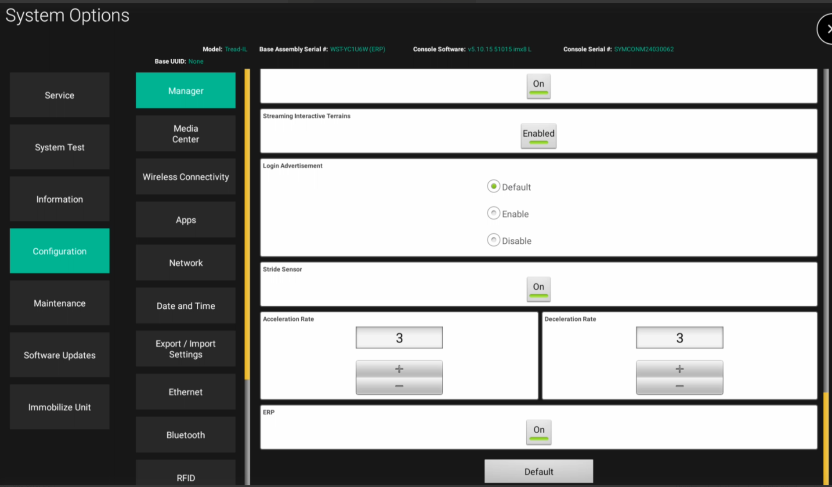This screenshot has height=487, width=832.
Task: Disable Streaming Interactive Terrains
Action: 538,135
